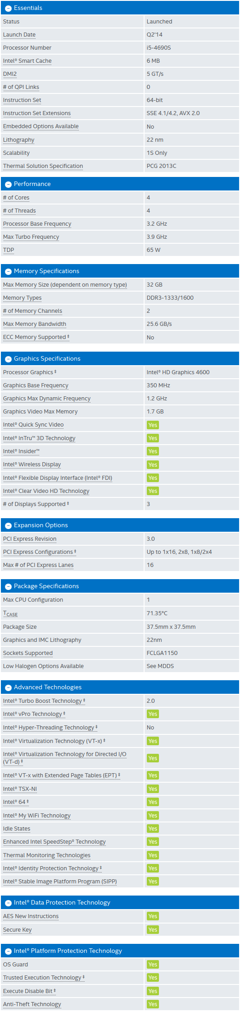Viewport: 240px width, 1012px height.
Task: Collapse the Performance section minus icon
Action: (x=8, y=185)
